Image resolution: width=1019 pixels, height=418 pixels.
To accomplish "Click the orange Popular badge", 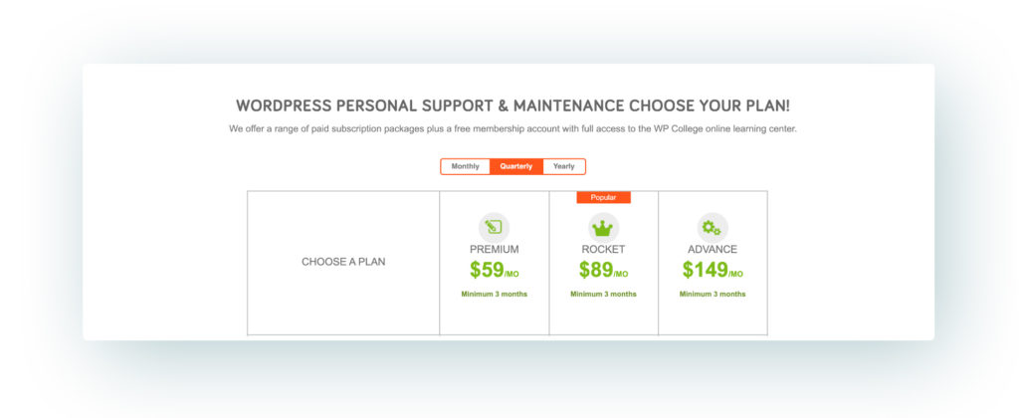I will pyautogui.click(x=603, y=197).
